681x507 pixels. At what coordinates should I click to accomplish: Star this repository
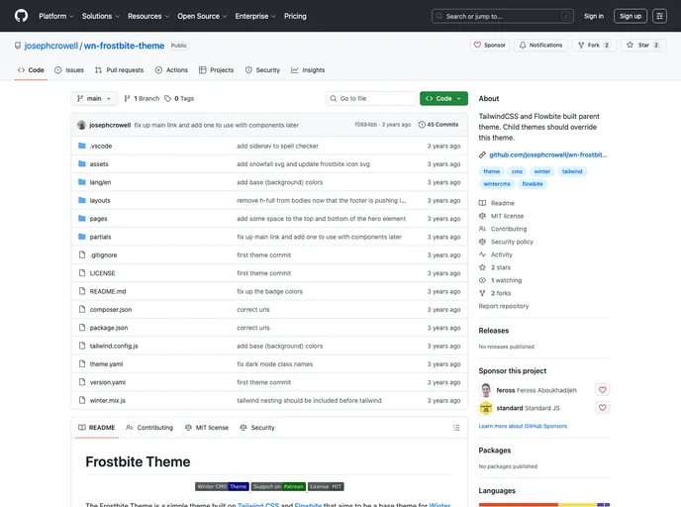pos(643,45)
